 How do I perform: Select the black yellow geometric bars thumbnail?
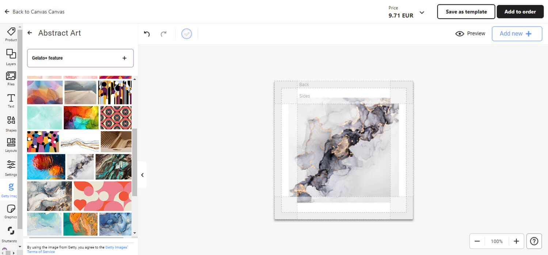coord(115,93)
